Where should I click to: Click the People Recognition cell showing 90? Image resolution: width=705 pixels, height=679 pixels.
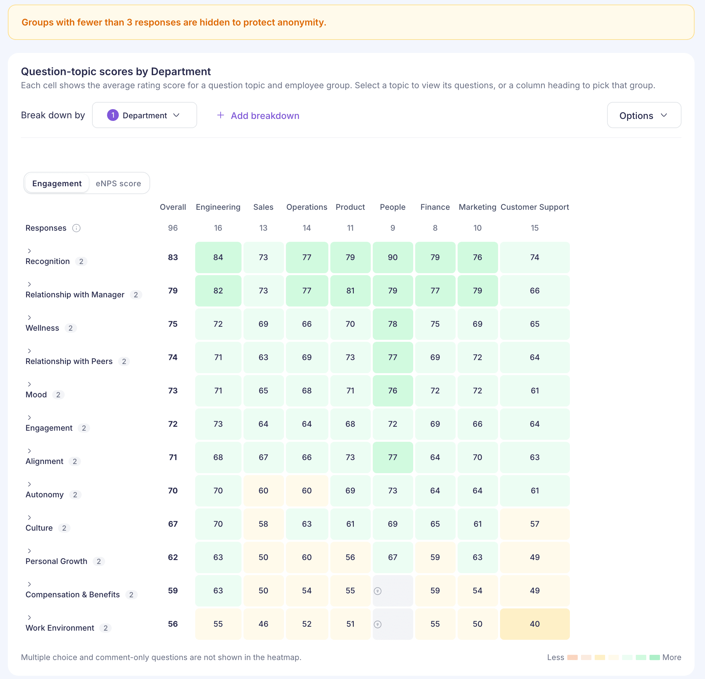393,257
